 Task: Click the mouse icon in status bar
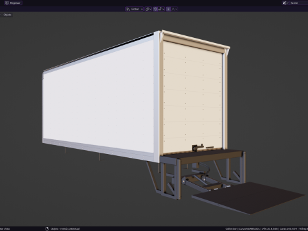click(x=47, y=228)
